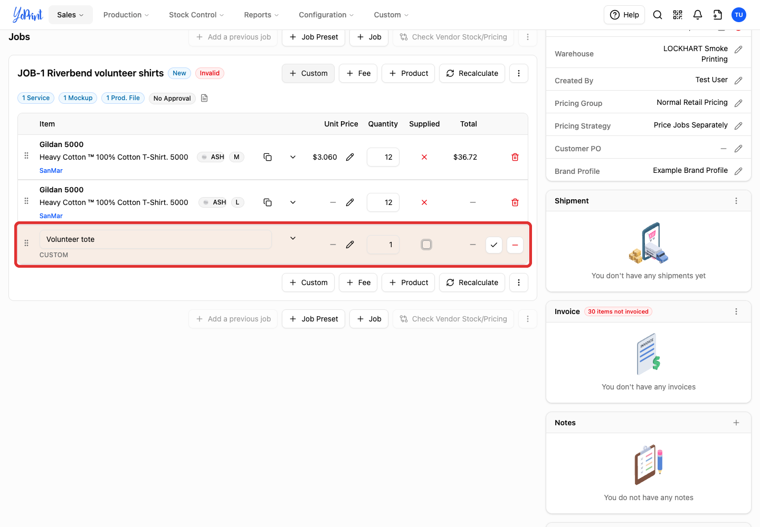Click quantity field of ASH M row
This screenshot has height=527, width=760.
(x=383, y=157)
